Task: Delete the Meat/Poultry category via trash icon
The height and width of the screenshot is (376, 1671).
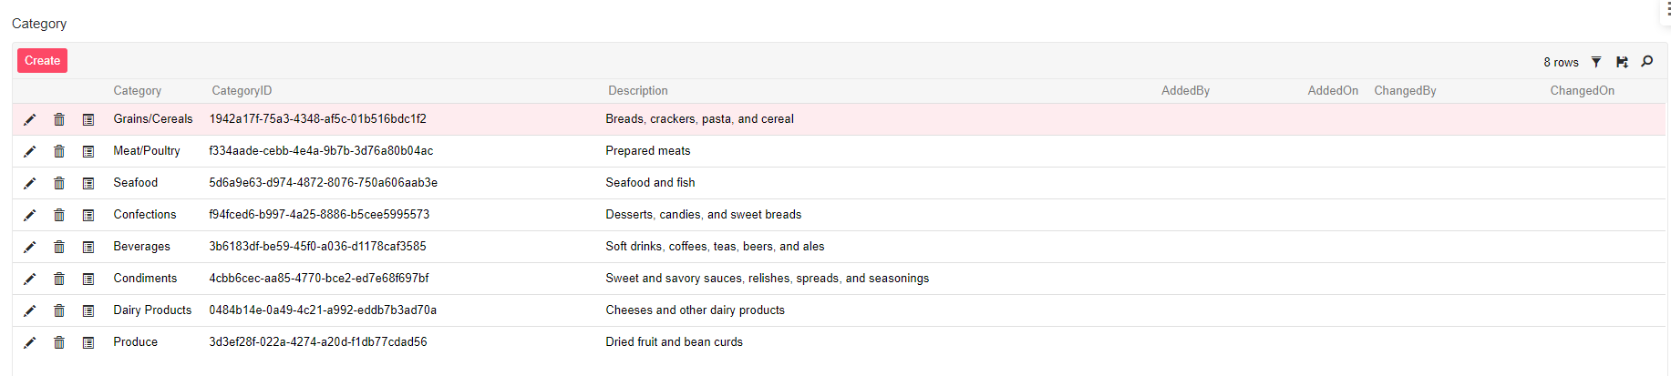Action: click(59, 151)
